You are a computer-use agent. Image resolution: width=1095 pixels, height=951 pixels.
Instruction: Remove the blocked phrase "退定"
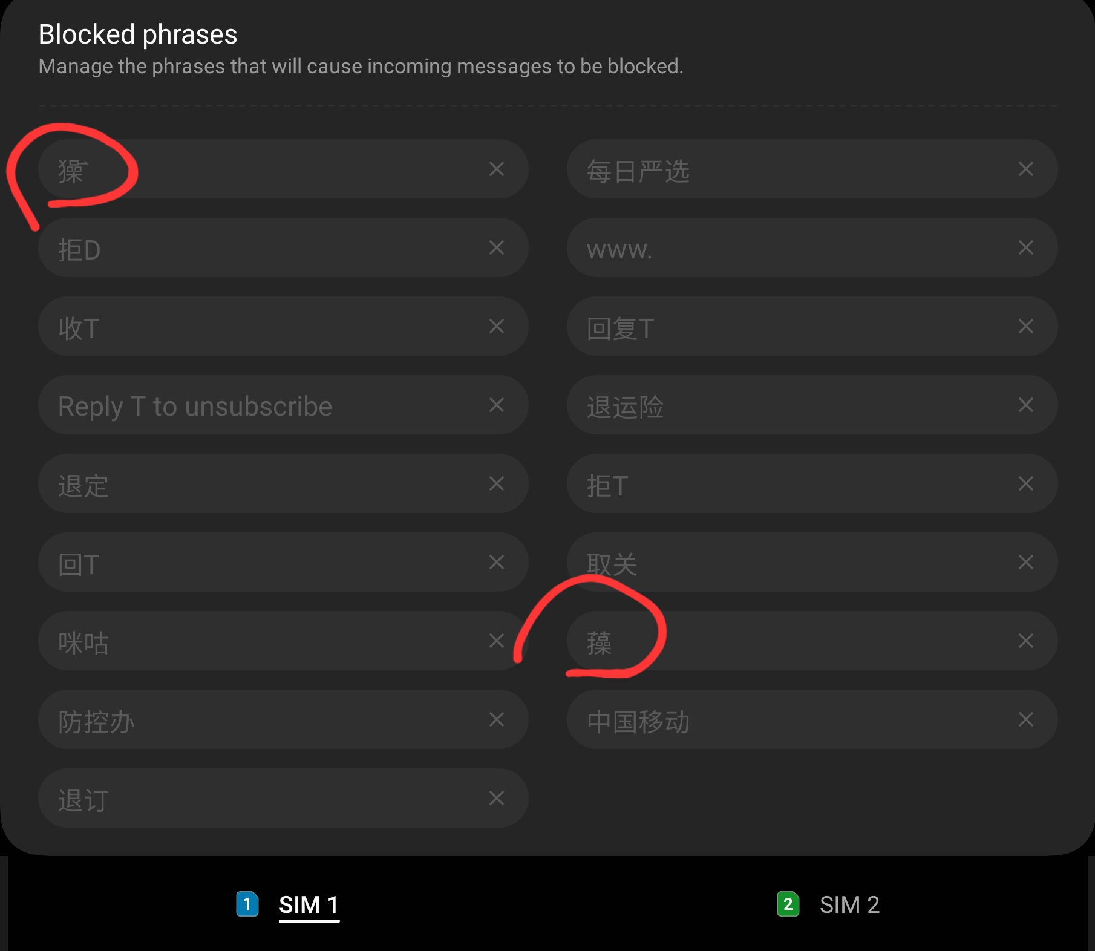(497, 484)
